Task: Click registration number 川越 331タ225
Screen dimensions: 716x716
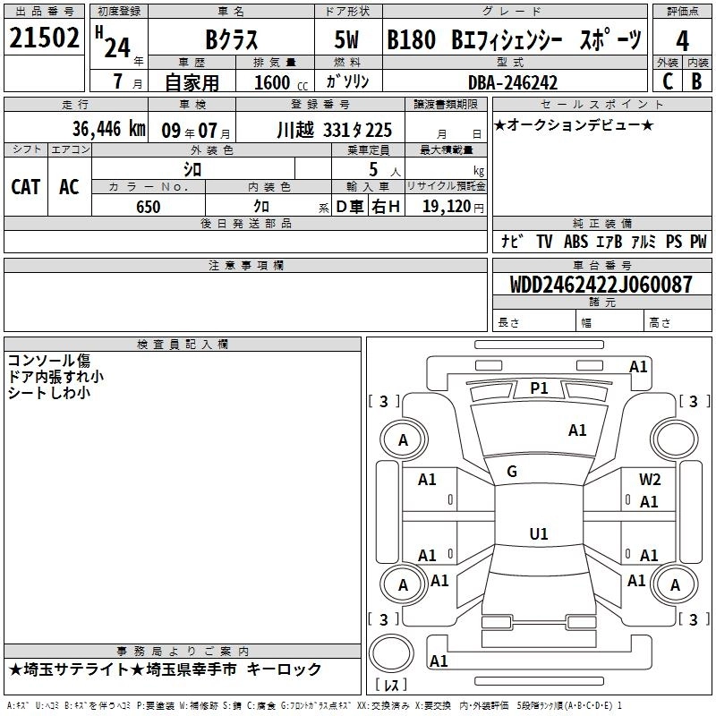Action: (x=334, y=131)
